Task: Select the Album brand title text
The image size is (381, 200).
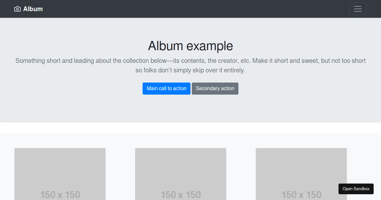Action: coord(33,9)
